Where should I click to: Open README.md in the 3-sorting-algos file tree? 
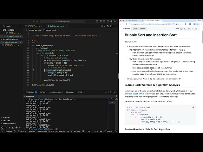tap(12, 45)
